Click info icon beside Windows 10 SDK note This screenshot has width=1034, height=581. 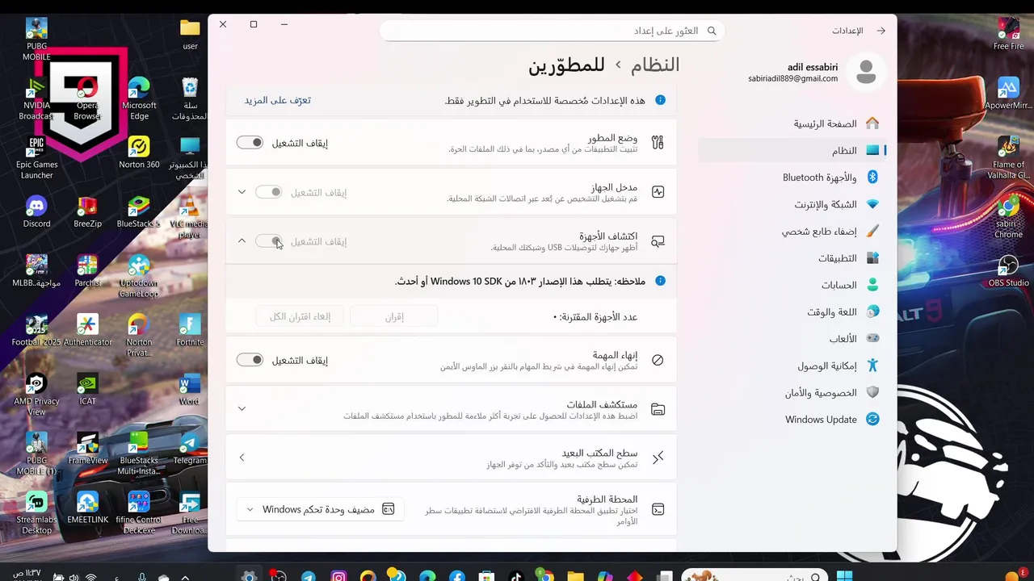coord(660,281)
